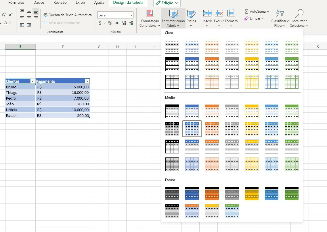Choose orange Médio style in first Médio row

pos(212,111)
